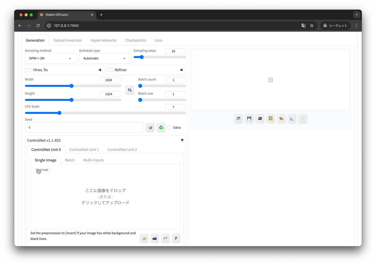The image size is (376, 265).
Task: Go back in browser history
Action: tap(20, 25)
